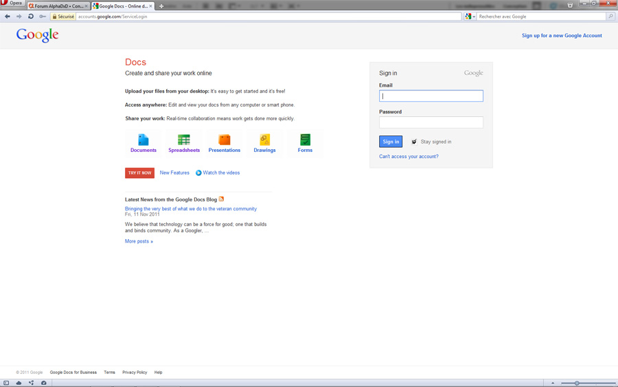Open a new tab with the plus button
The image size is (618, 387).
161,6
